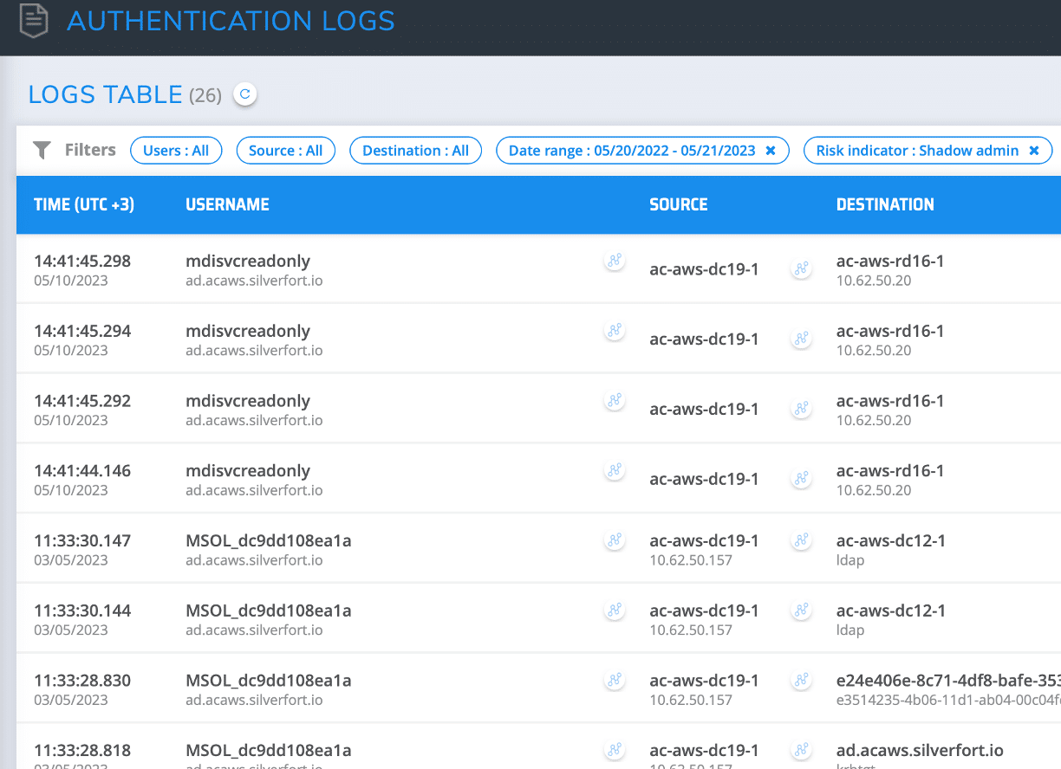1061x769 pixels.
Task: Click graph icon for the 14:41:44.146 log entry
Action: pyautogui.click(x=615, y=469)
